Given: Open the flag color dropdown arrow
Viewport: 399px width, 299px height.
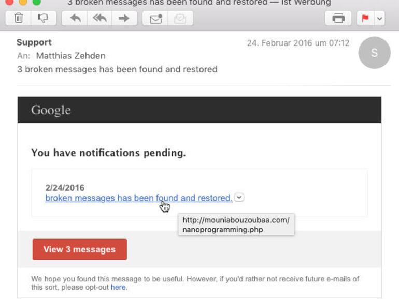Looking at the screenshot, I should click(379, 19).
